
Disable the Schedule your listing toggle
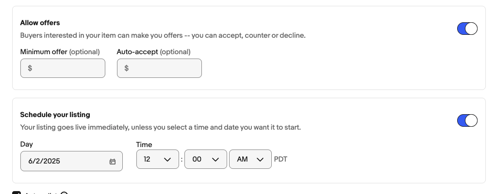pyautogui.click(x=467, y=120)
